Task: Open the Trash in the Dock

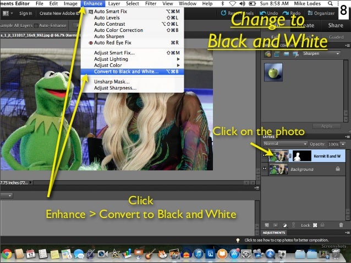Action: 336,254
